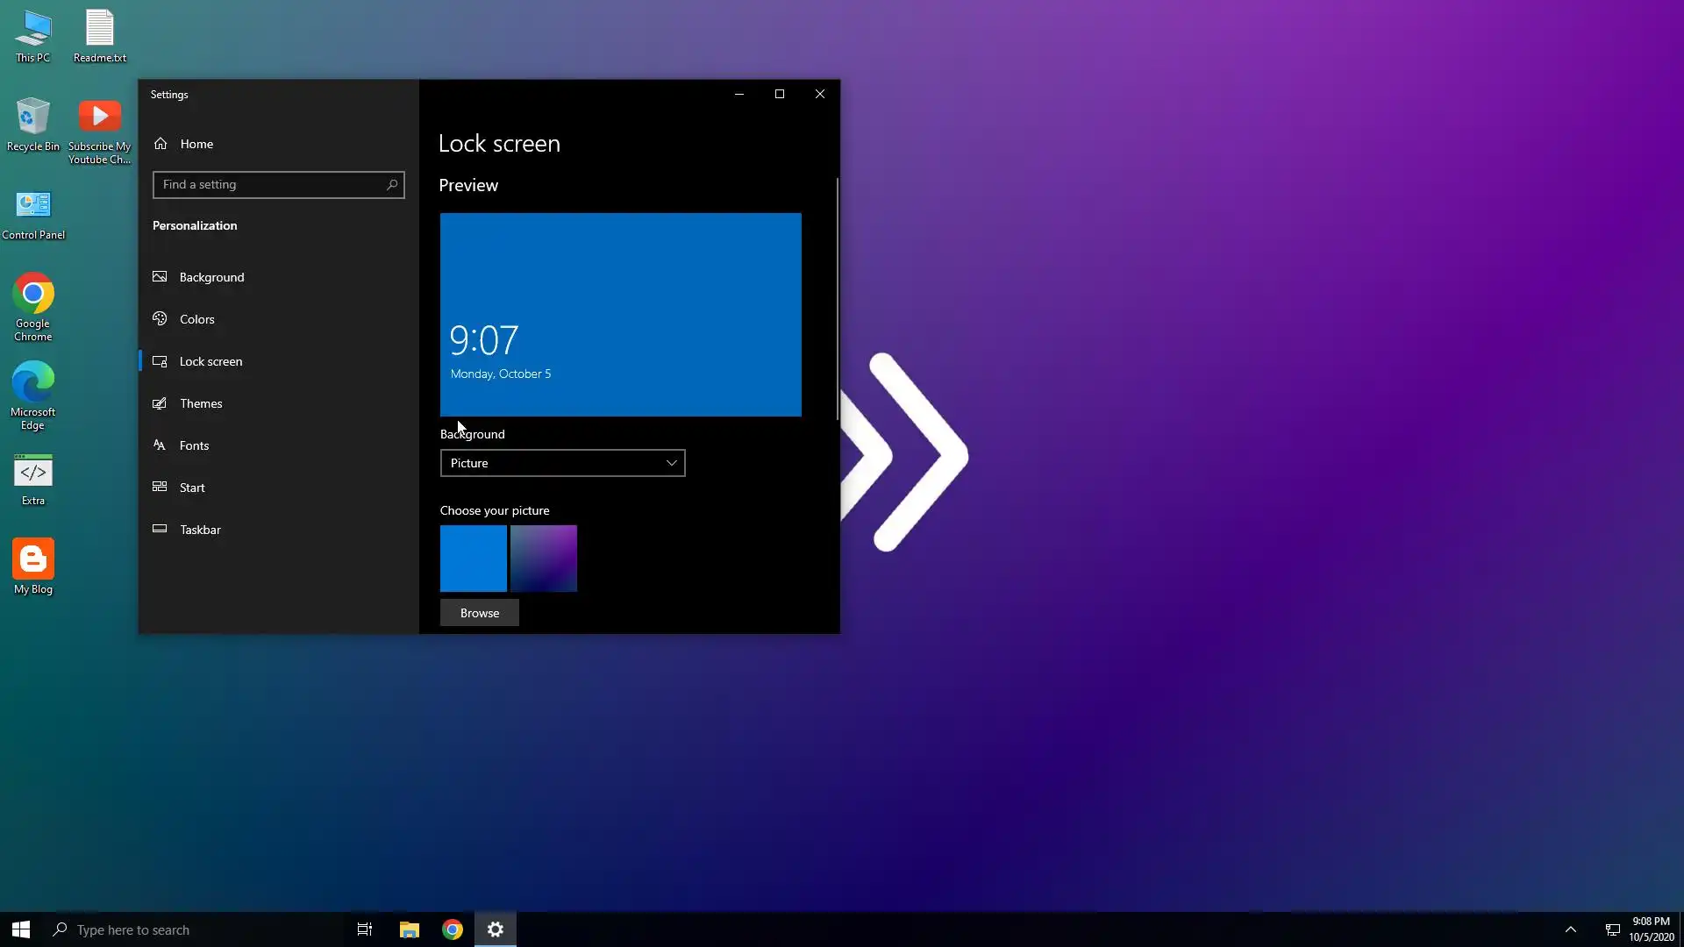Switch to the Colors settings page
The width and height of the screenshot is (1684, 947).
coord(196,319)
